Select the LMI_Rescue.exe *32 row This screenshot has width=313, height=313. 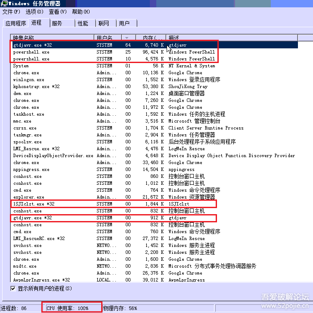tap(154, 149)
